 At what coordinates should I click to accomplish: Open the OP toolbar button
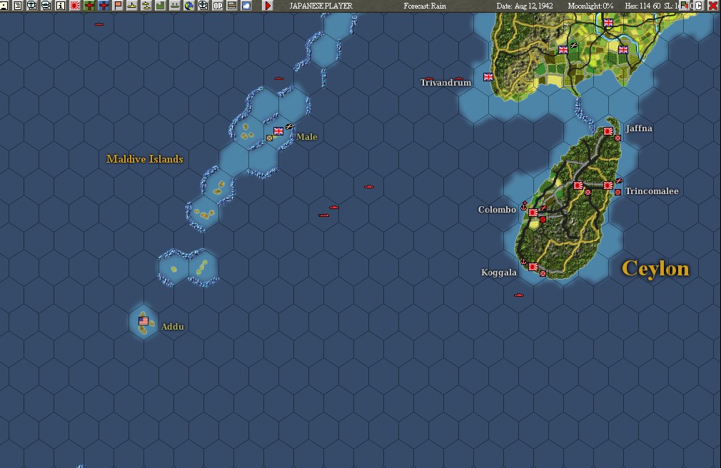coord(218,6)
